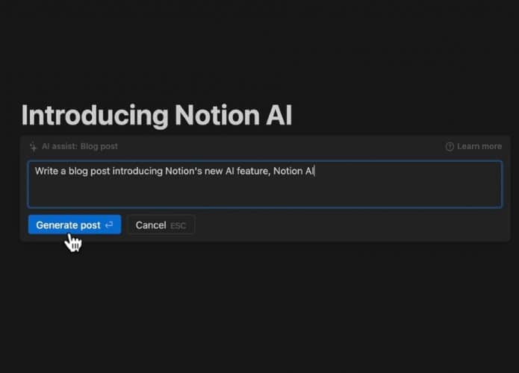Click the Introducing Notion AI page title
519x373 pixels.
pyautogui.click(x=157, y=116)
